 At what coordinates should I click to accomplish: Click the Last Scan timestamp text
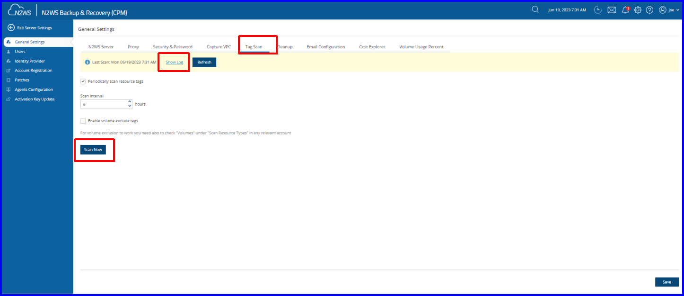click(124, 63)
